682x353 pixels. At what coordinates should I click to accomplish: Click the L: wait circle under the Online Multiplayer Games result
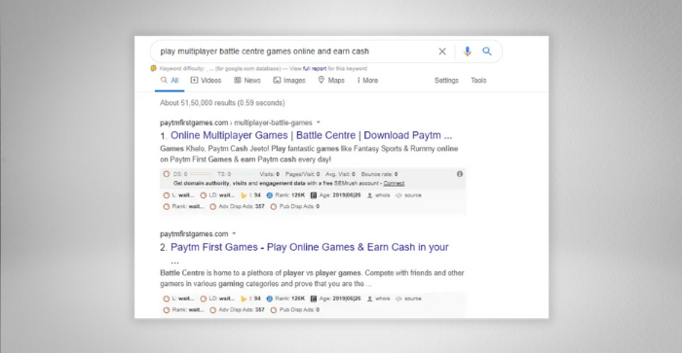pos(167,195)
